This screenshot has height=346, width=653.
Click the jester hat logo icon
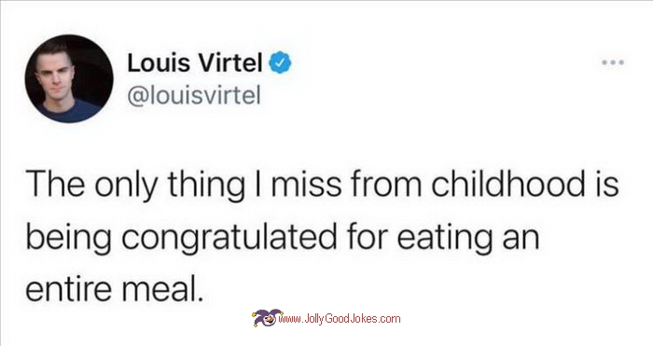pyautogui.click(x=267, y=319)
